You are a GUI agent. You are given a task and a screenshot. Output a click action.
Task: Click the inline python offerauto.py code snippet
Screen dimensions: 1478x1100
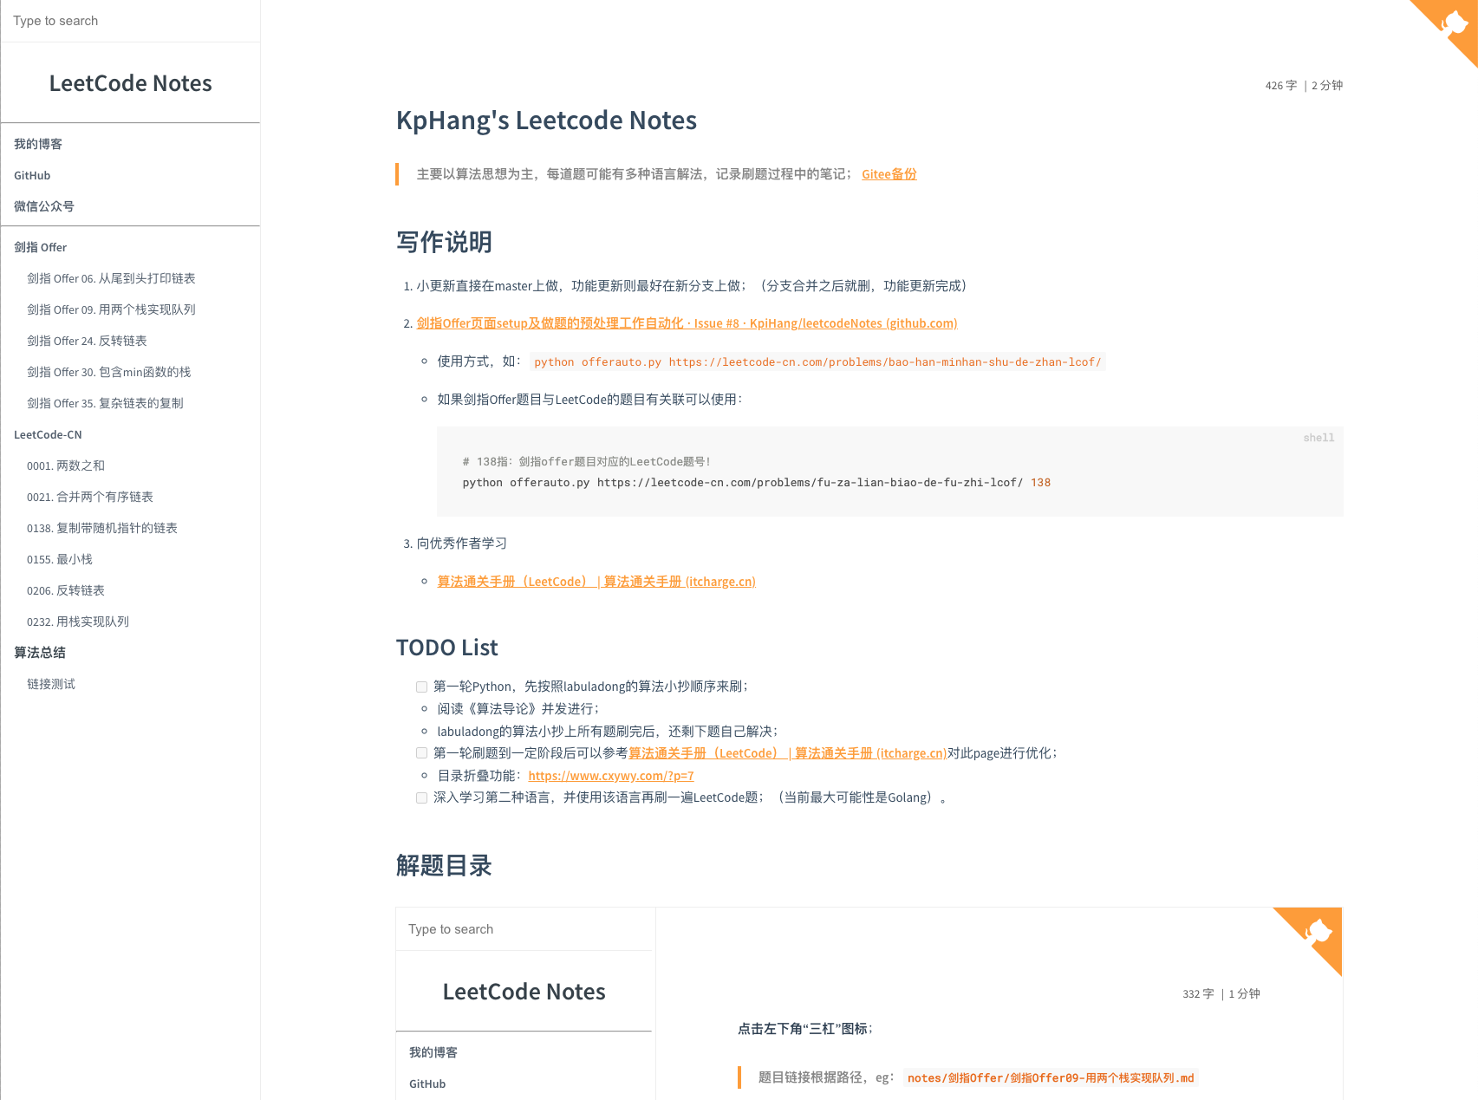coord(817,362)
